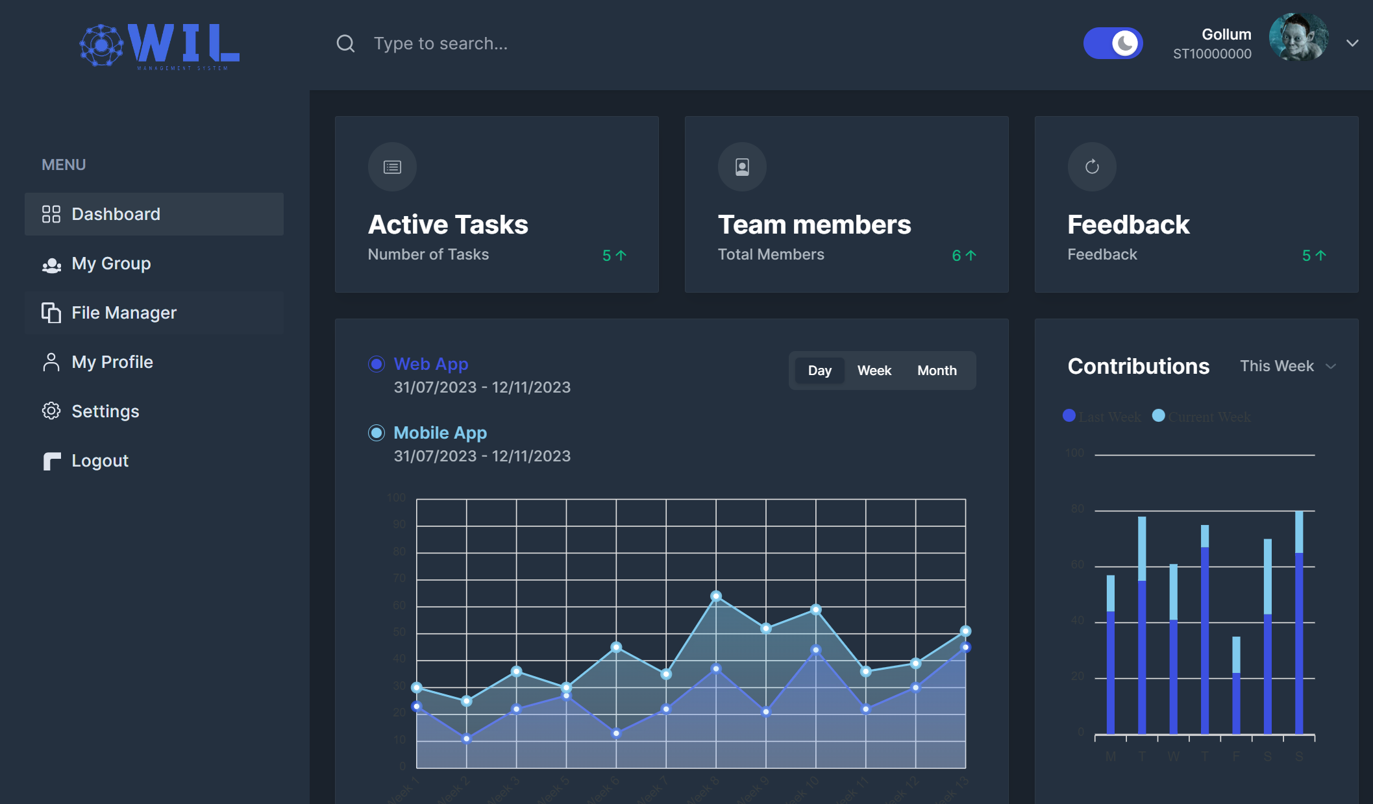Click the My Group people icon
1373x804 pixels.
51,264
